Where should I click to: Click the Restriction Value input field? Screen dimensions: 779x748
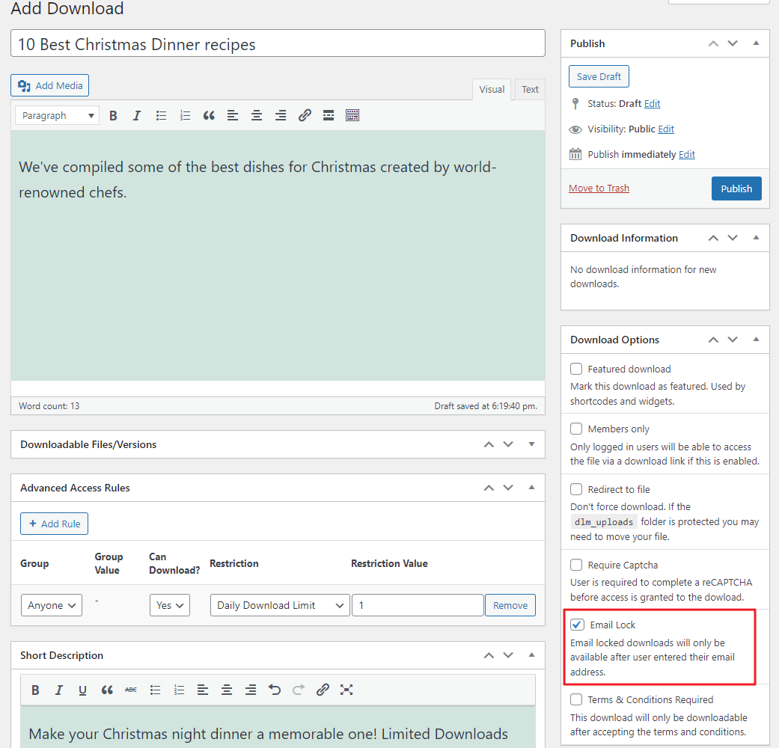coord(418,605)
